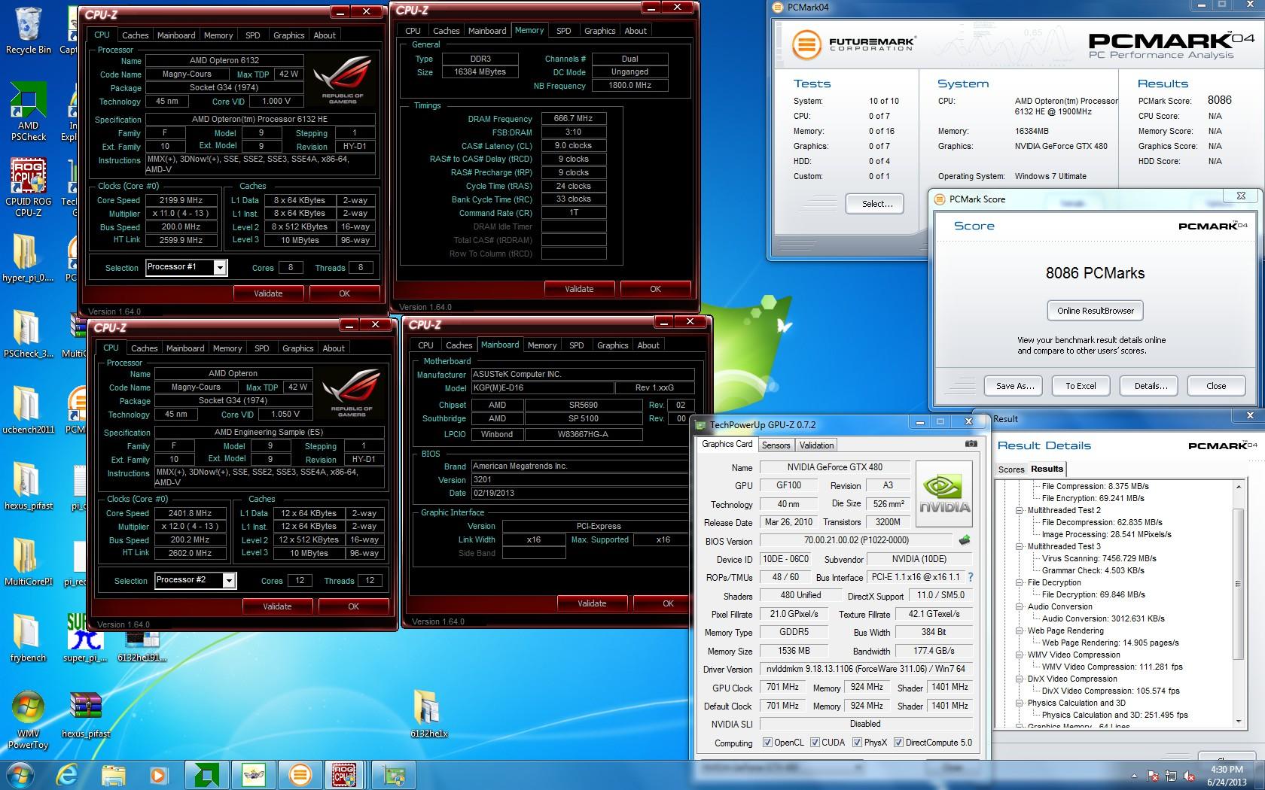
Task: Open Graphics tab in CPU-Z Mainboard window
Action: [612, 345]
